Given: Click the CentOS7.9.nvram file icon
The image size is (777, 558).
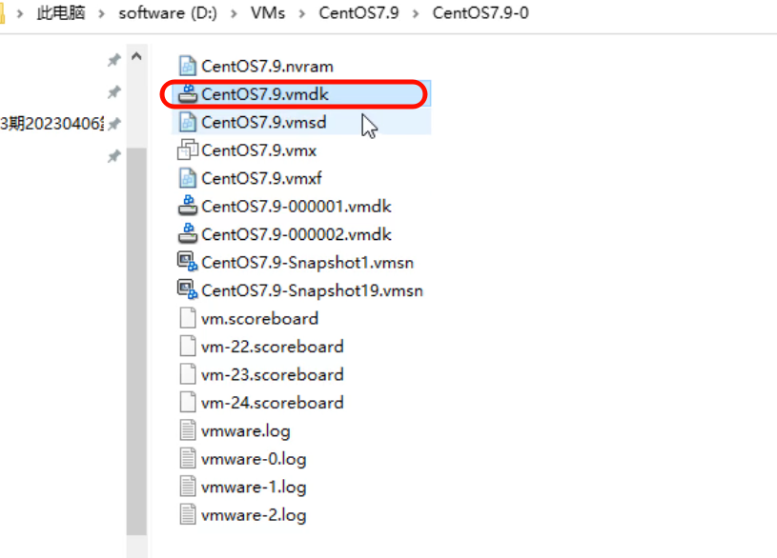Looking at the screenshot, I should click(x=188, y=67).
